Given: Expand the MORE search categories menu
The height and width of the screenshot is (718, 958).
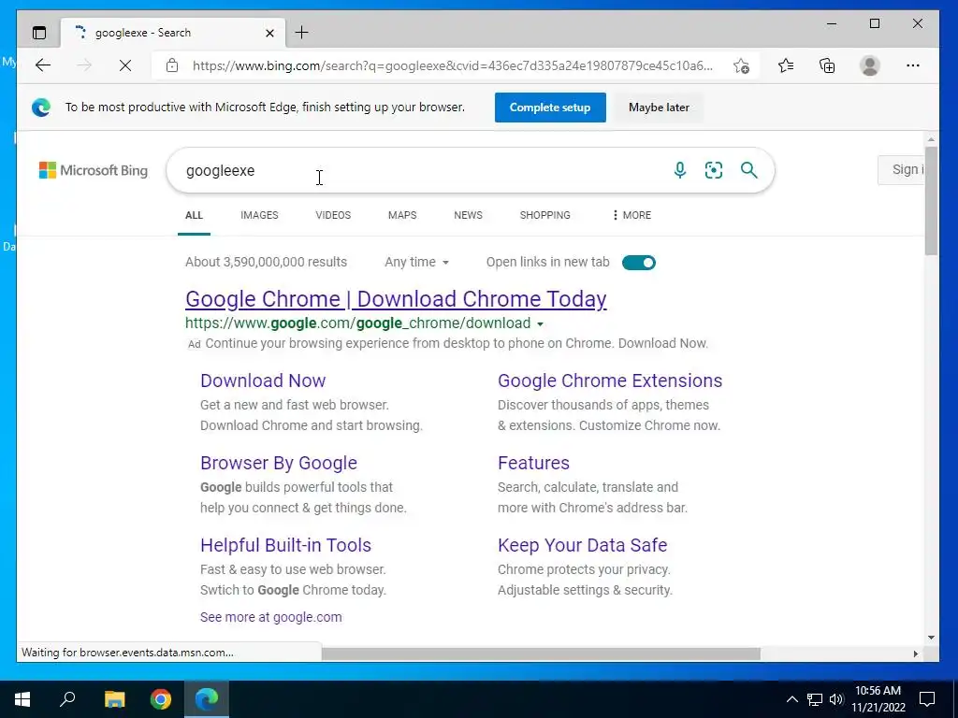Looking at the screenshot, I should [x=631, y=215].
